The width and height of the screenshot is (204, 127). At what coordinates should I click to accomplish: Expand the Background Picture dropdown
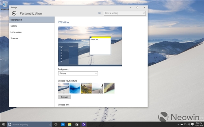pos(78,73)
